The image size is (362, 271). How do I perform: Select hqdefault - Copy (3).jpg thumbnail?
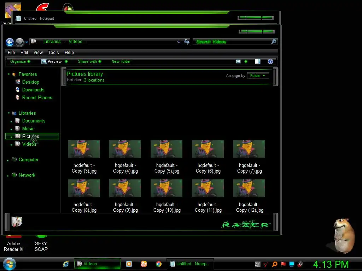pyautogui.click(x=84, y=149)
